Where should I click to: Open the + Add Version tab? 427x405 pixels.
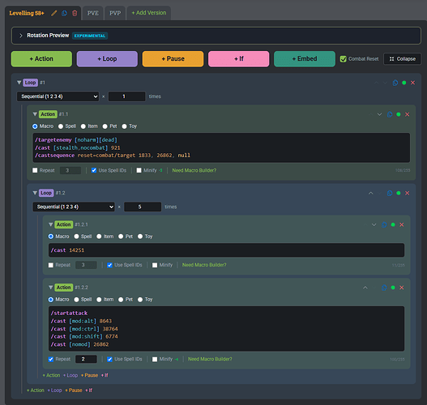[149, 13]
